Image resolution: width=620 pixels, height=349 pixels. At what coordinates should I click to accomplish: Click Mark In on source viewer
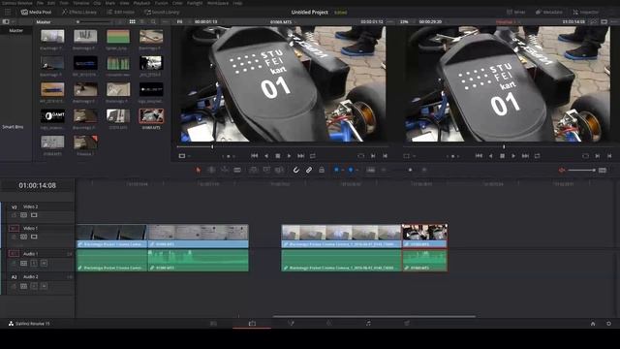tap(373, 156)
